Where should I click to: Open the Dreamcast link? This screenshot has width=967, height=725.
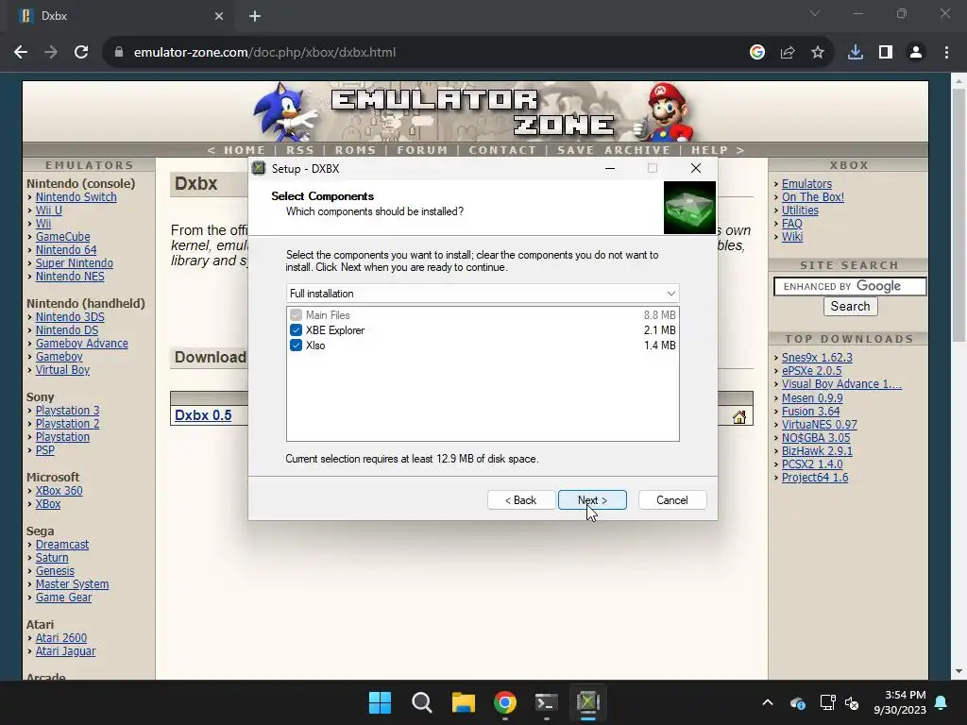point(62,545)
